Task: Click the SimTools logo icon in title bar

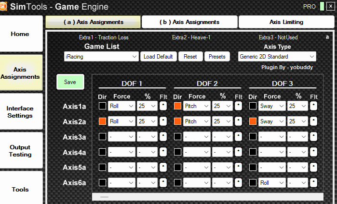Action: click(3, 6)
